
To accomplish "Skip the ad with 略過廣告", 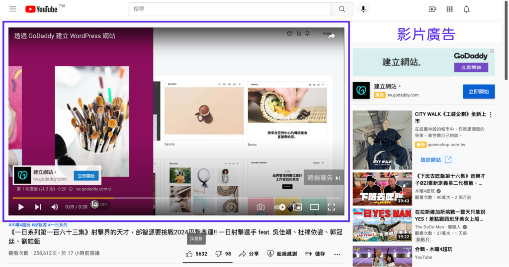I will (x=324, y=178).
